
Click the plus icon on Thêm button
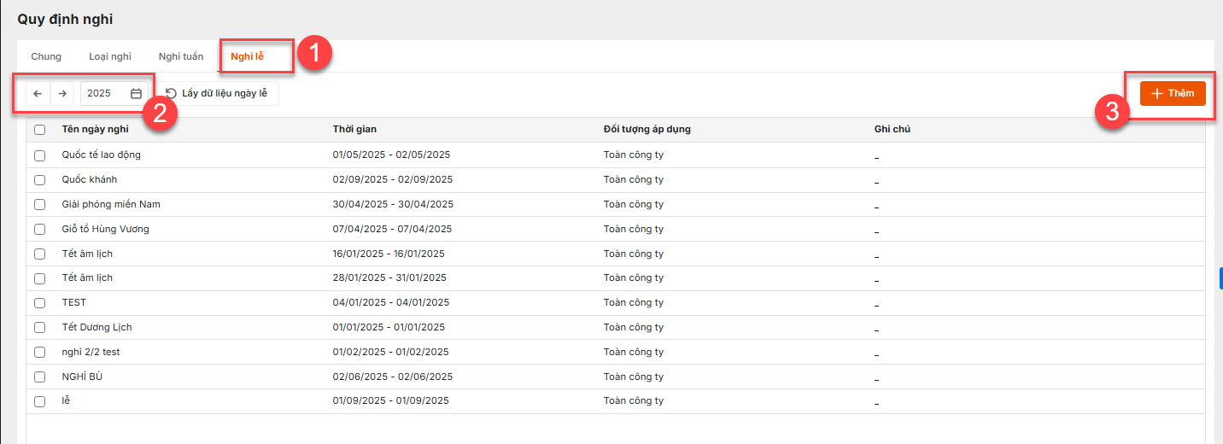click(1157, 94)
